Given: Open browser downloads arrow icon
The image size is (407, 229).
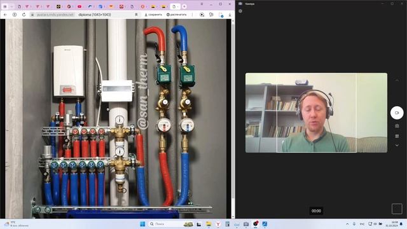Looking at the screenshot, I should [x=230, y=15].
